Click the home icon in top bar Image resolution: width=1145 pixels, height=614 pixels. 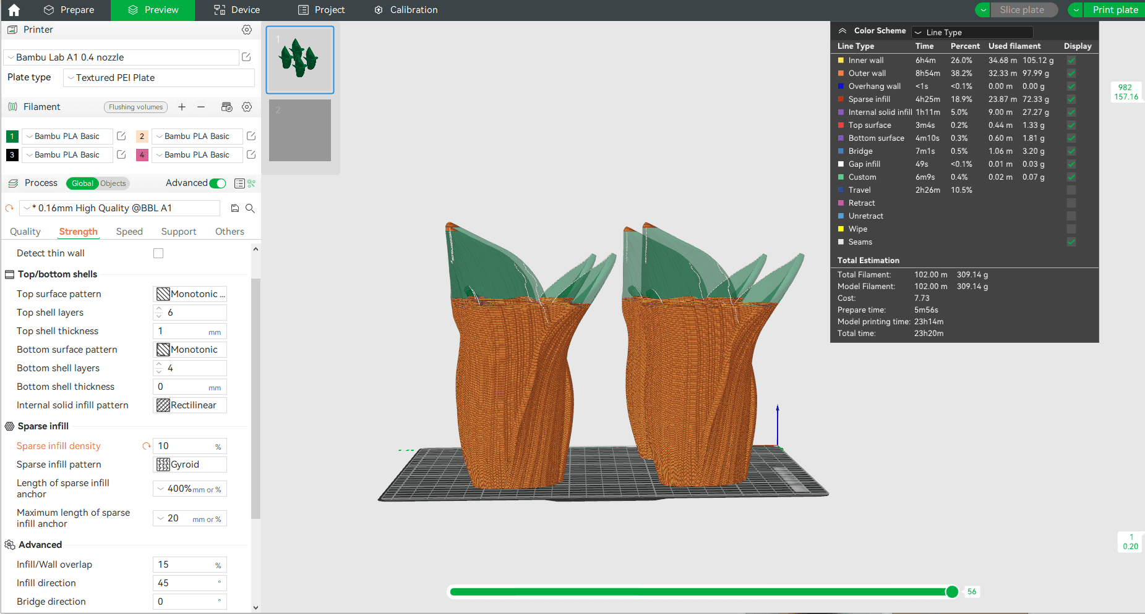pos(14,10)
